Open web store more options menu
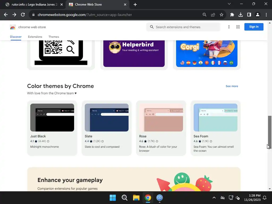Viewport: 272px width, 204px height. click(x=229, y=27)
